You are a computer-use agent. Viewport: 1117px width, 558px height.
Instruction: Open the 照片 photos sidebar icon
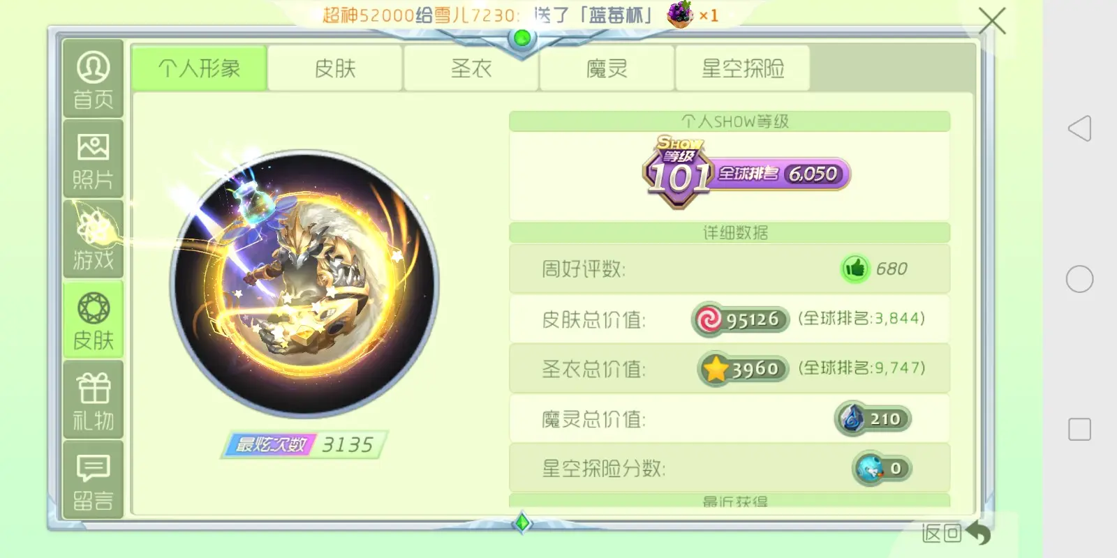click(x=94, y=159)
